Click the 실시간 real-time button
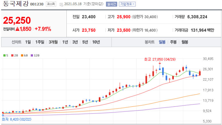This screenshot has width=222, height=125. (x=111, y=4)
